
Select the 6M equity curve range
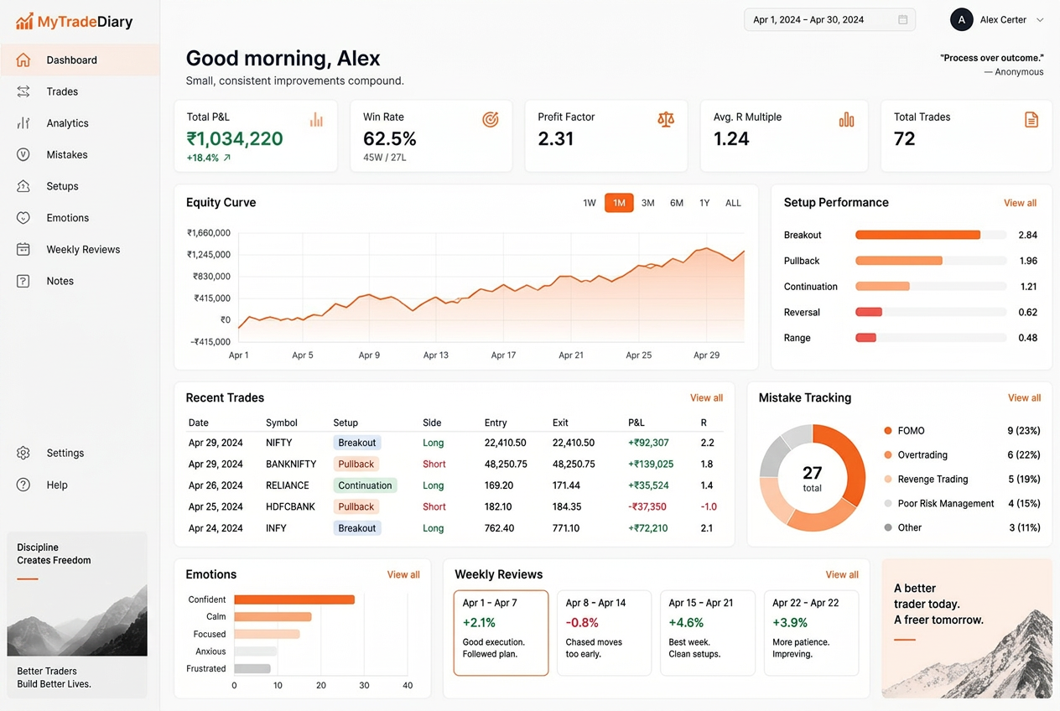point(677,203)
